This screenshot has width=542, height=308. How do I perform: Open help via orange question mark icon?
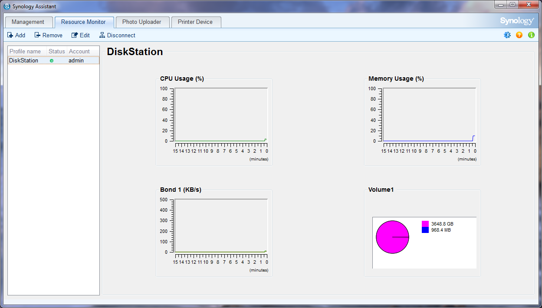(x=519, y=35)
